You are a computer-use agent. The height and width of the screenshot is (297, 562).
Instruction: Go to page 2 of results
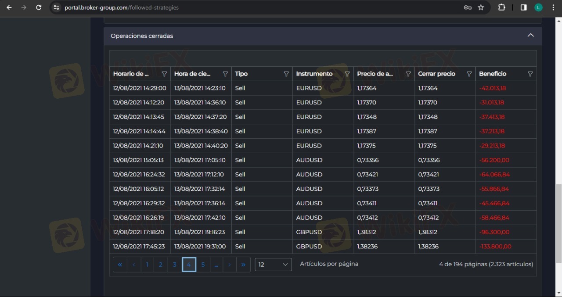click(161, 265)
